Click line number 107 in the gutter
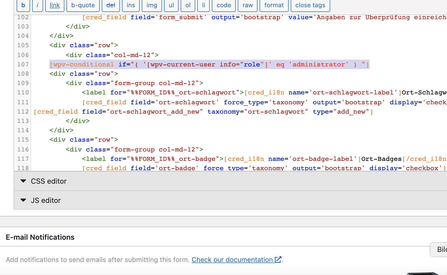 pos(23,64)
